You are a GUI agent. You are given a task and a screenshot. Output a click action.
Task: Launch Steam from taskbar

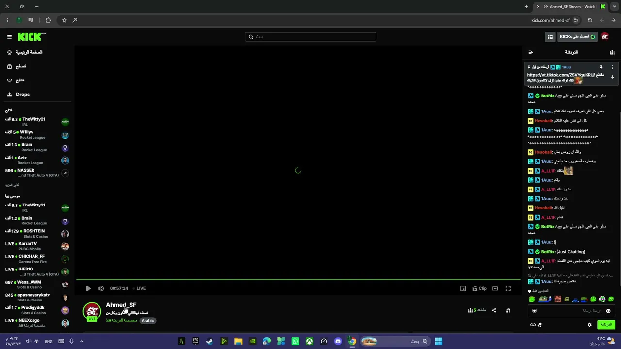(x=210, y=341)
